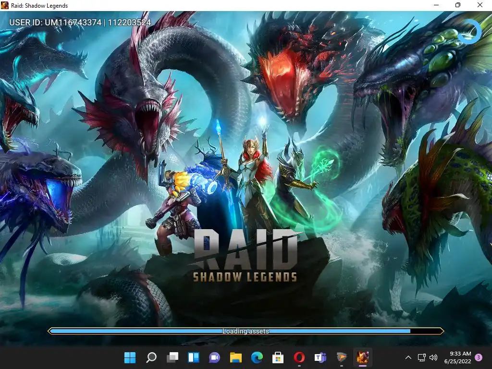
Task: Click the Loading assets progress bar
Action: (x=246, y=331)
